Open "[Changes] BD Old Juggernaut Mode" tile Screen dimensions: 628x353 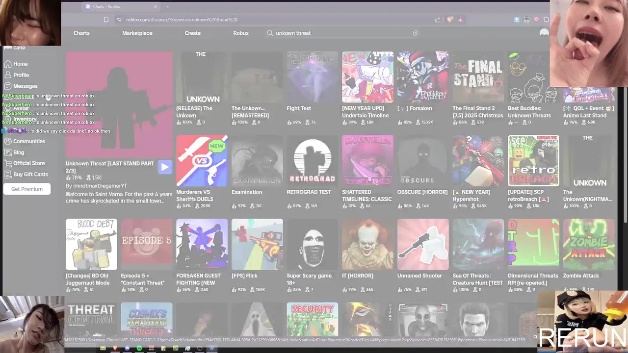pos(91,255)
